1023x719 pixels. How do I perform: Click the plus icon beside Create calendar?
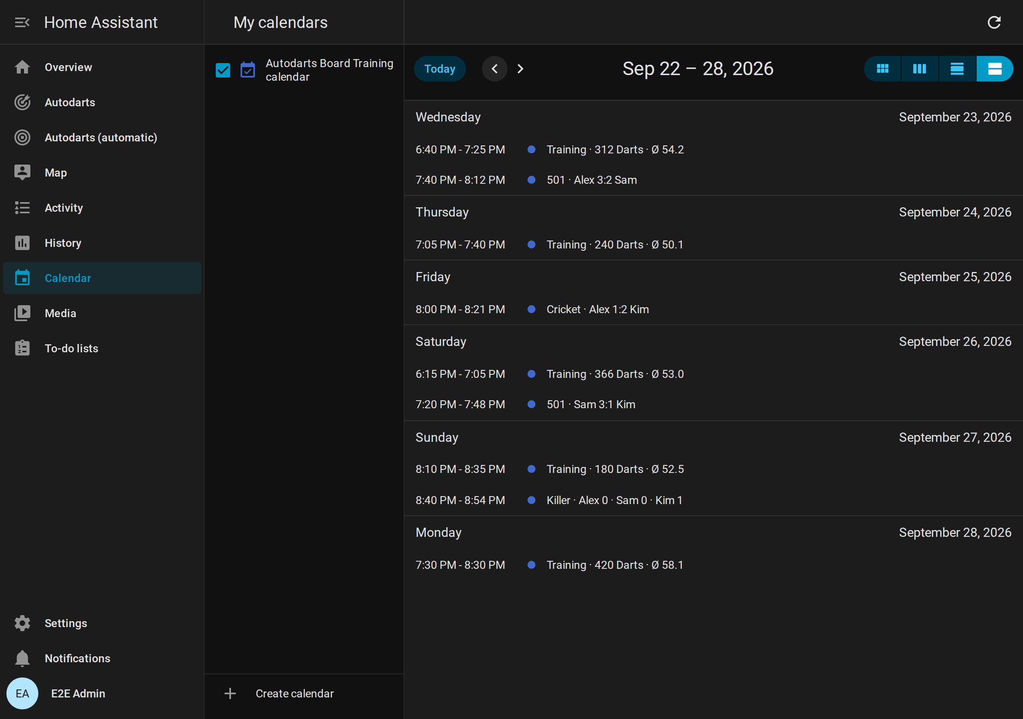click(x=230, y=693)
